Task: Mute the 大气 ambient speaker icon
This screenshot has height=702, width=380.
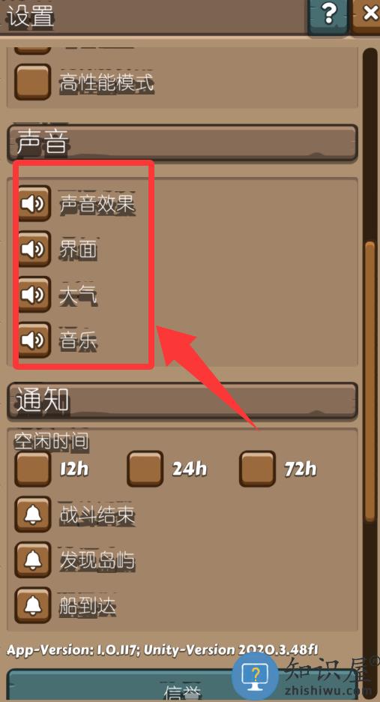Action: (34, 294)
